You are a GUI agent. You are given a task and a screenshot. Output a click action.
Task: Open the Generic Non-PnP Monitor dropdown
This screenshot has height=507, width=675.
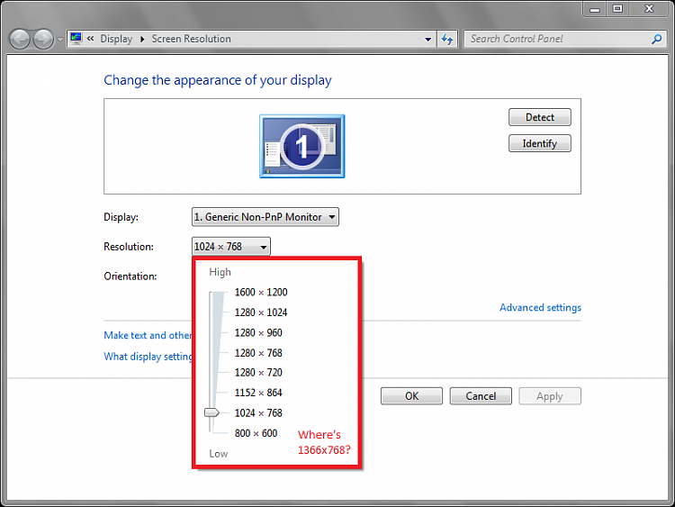pyautogui.click(x=265, y=217)
